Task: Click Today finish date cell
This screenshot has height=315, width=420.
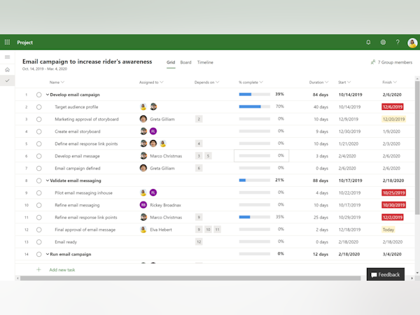Action: [388, 230]
